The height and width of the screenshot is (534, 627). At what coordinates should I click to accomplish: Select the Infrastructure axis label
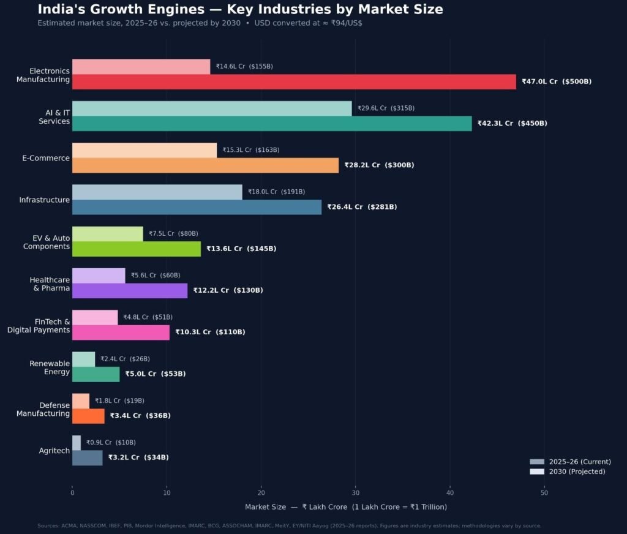click(x=44, y=200)
